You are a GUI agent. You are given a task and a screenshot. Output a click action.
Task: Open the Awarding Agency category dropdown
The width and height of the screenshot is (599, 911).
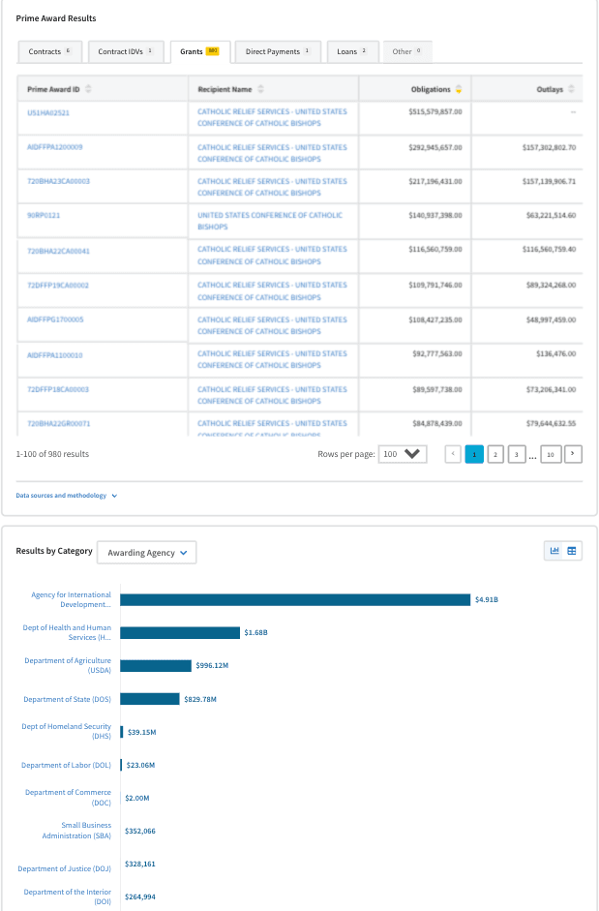pyautogui.click(x=147, y=552)
